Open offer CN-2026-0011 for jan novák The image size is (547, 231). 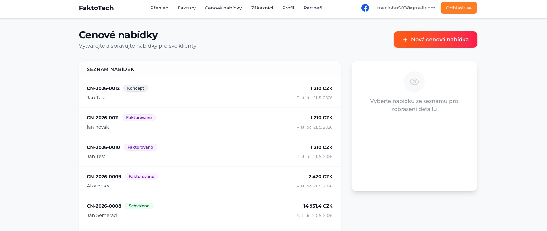[210, 122]
